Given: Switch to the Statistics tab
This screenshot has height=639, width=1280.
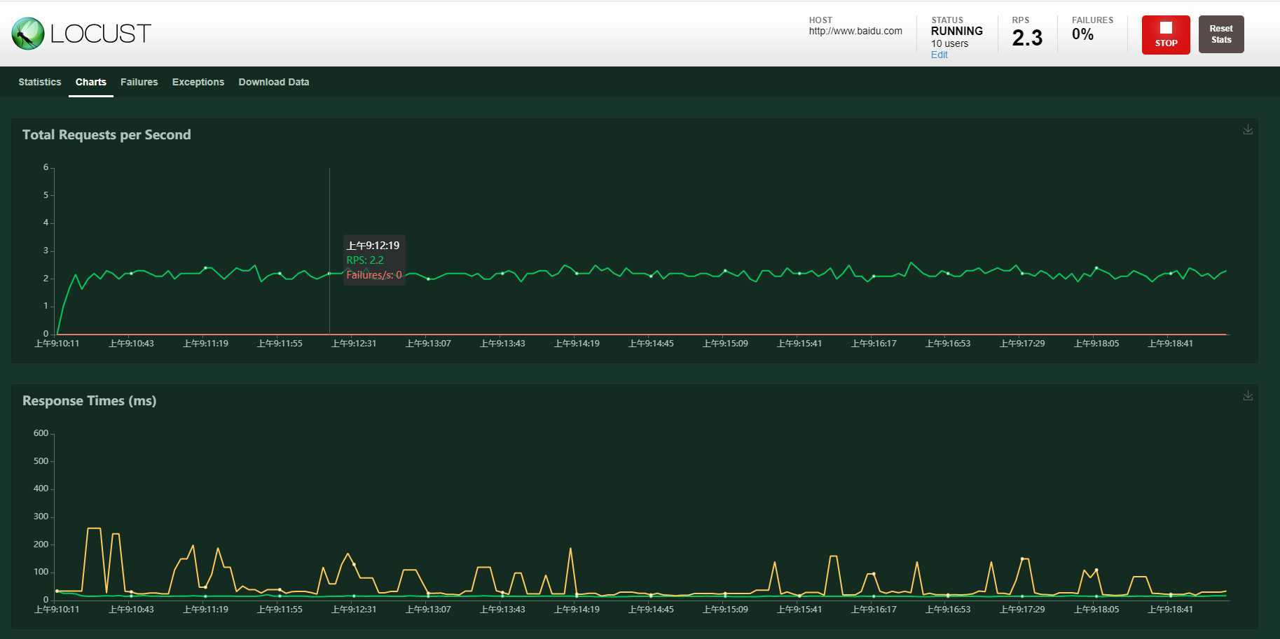Looking at the screenshot, I should point(40,82).
